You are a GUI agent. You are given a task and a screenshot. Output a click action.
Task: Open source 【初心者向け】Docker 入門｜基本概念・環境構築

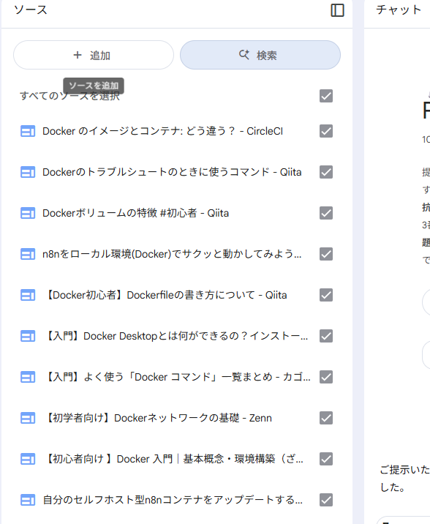tap(173, 459)
